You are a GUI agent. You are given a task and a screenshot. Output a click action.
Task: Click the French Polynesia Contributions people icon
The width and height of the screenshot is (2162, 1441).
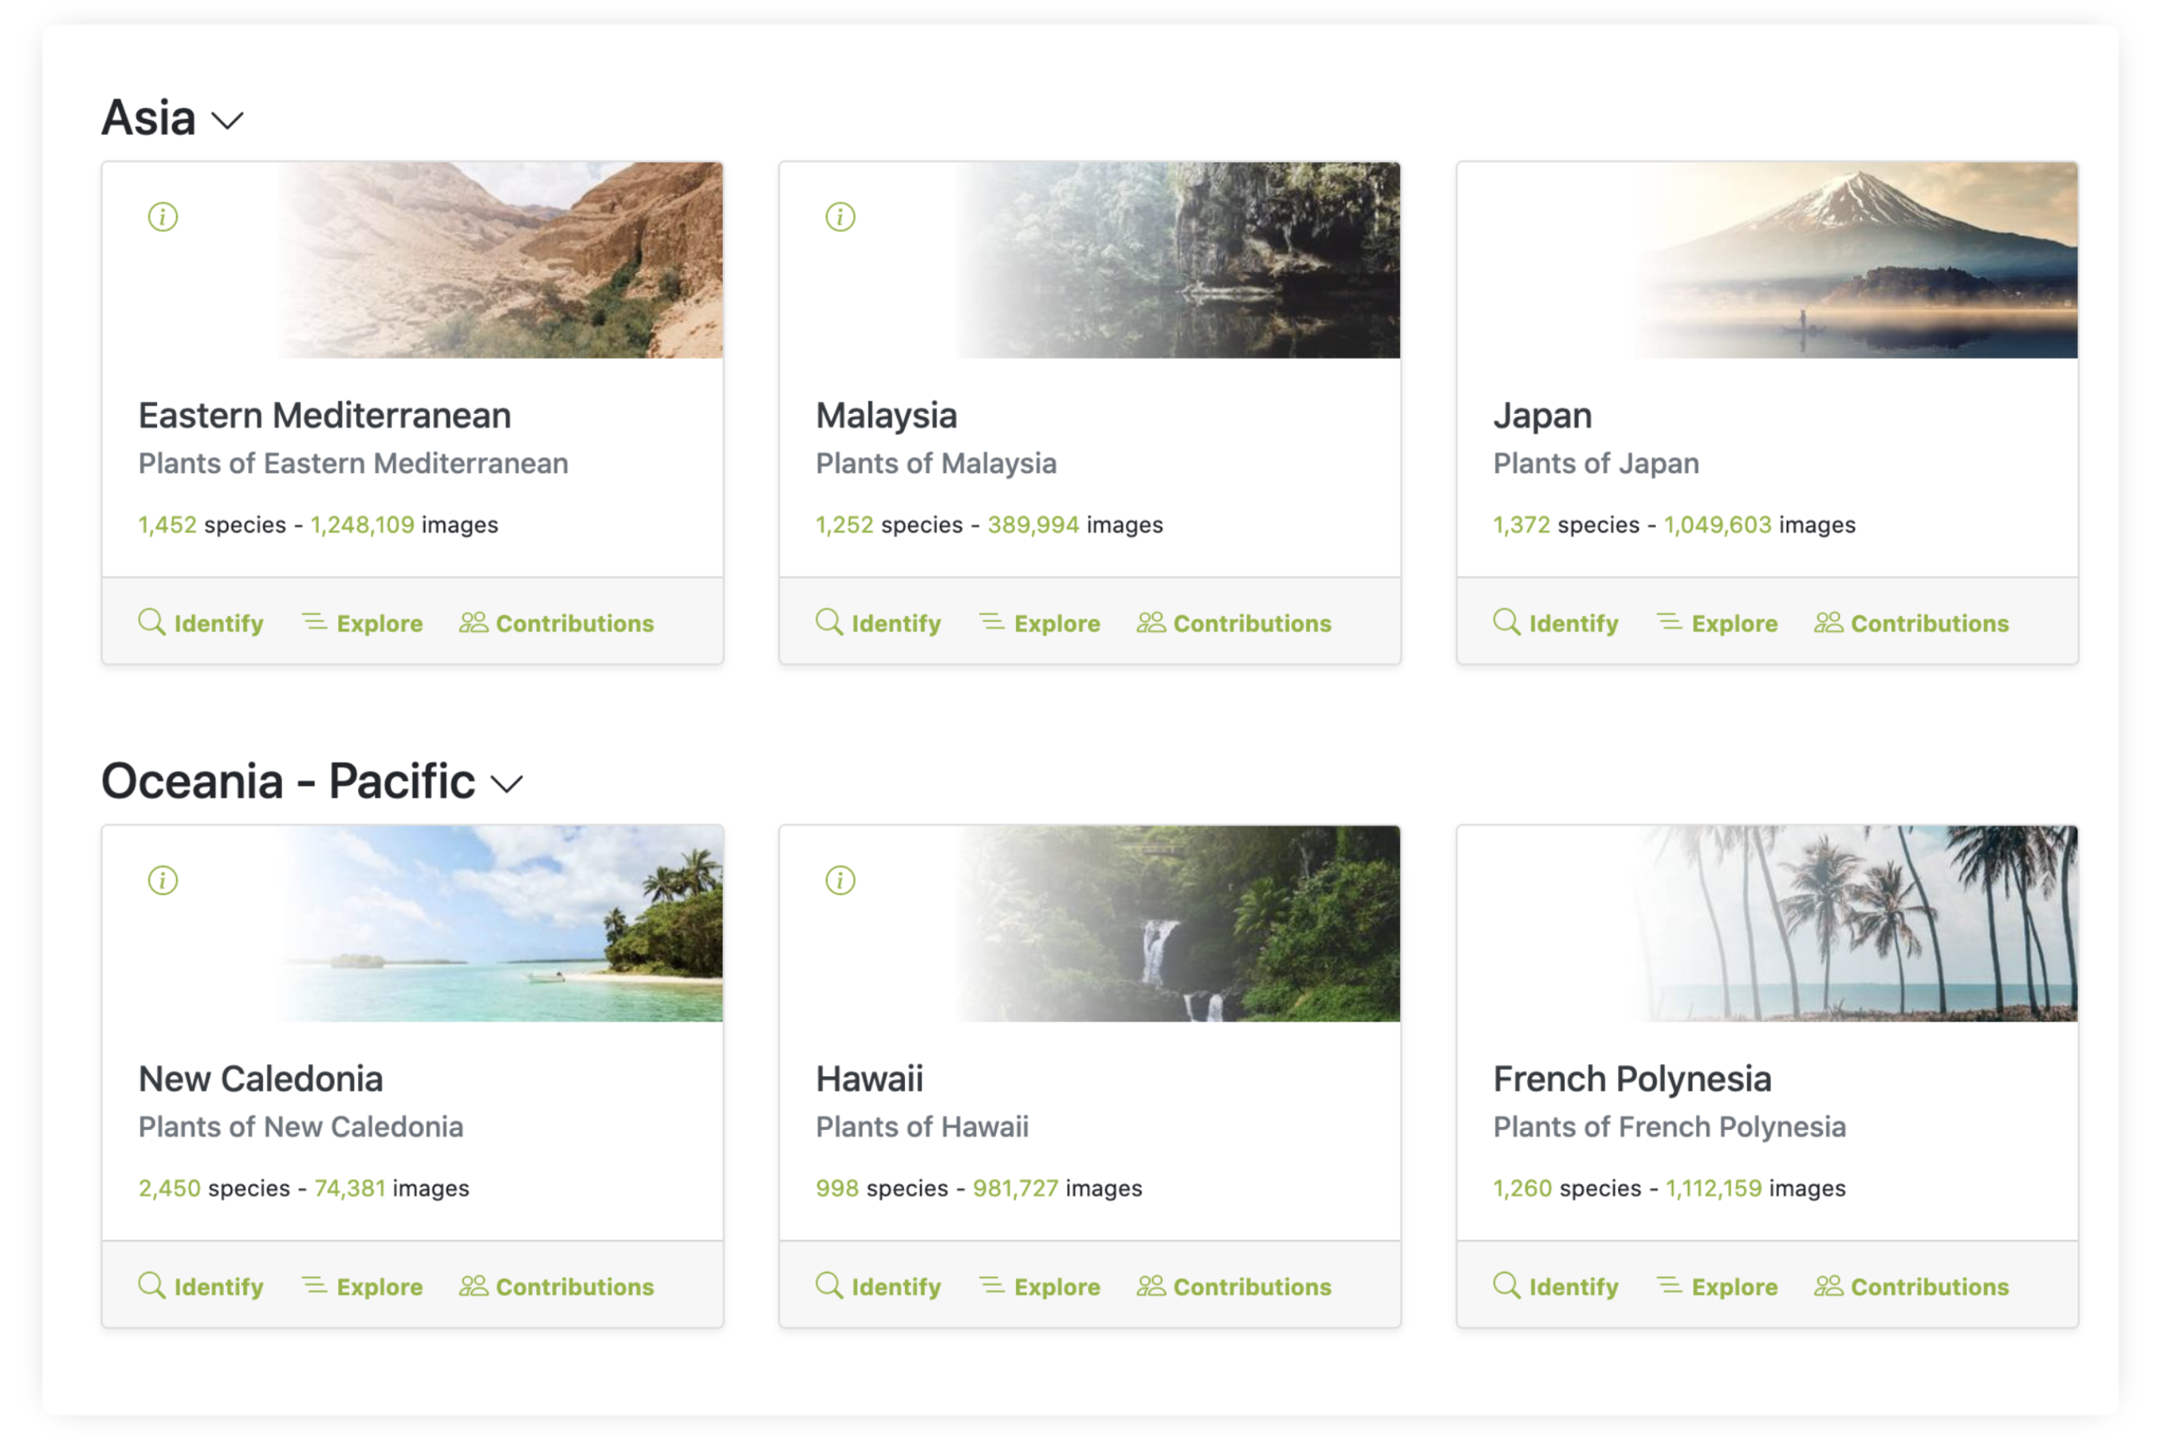1828,1286
